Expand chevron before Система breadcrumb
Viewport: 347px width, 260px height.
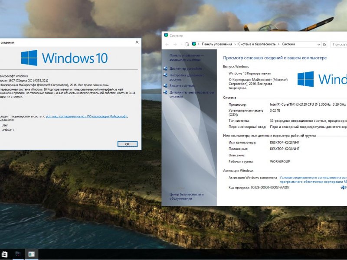(x=278, y=44)
